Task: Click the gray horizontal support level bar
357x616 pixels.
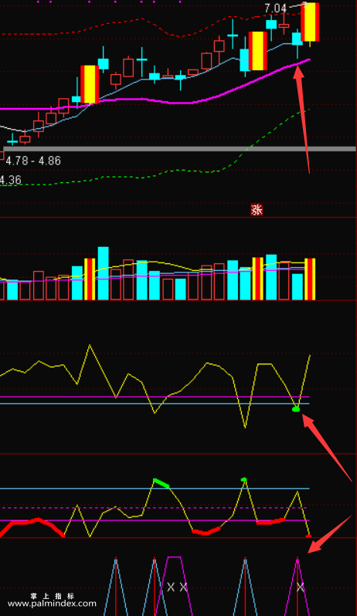Action: coord(179,149)
